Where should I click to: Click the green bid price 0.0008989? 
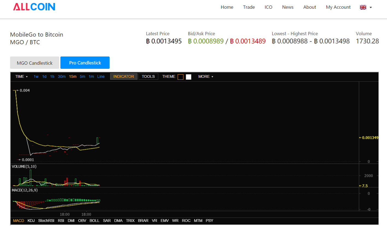[x=206, y=41]
